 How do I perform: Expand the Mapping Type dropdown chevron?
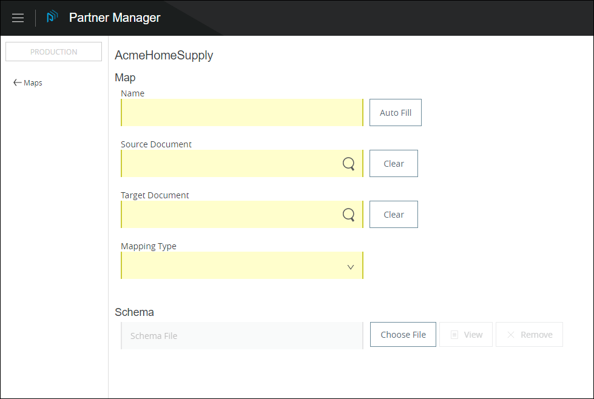coord(350,267)
